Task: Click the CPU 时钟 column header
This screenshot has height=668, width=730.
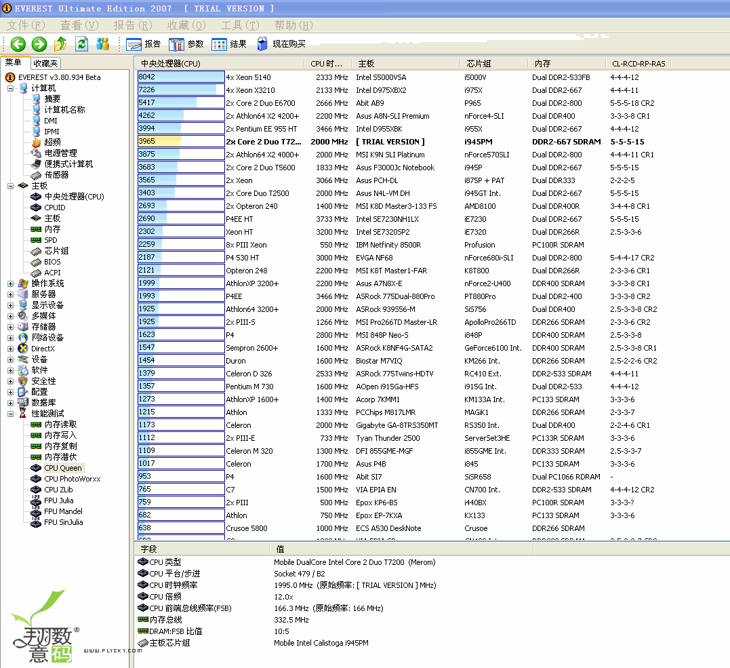Action: [328, 64]
